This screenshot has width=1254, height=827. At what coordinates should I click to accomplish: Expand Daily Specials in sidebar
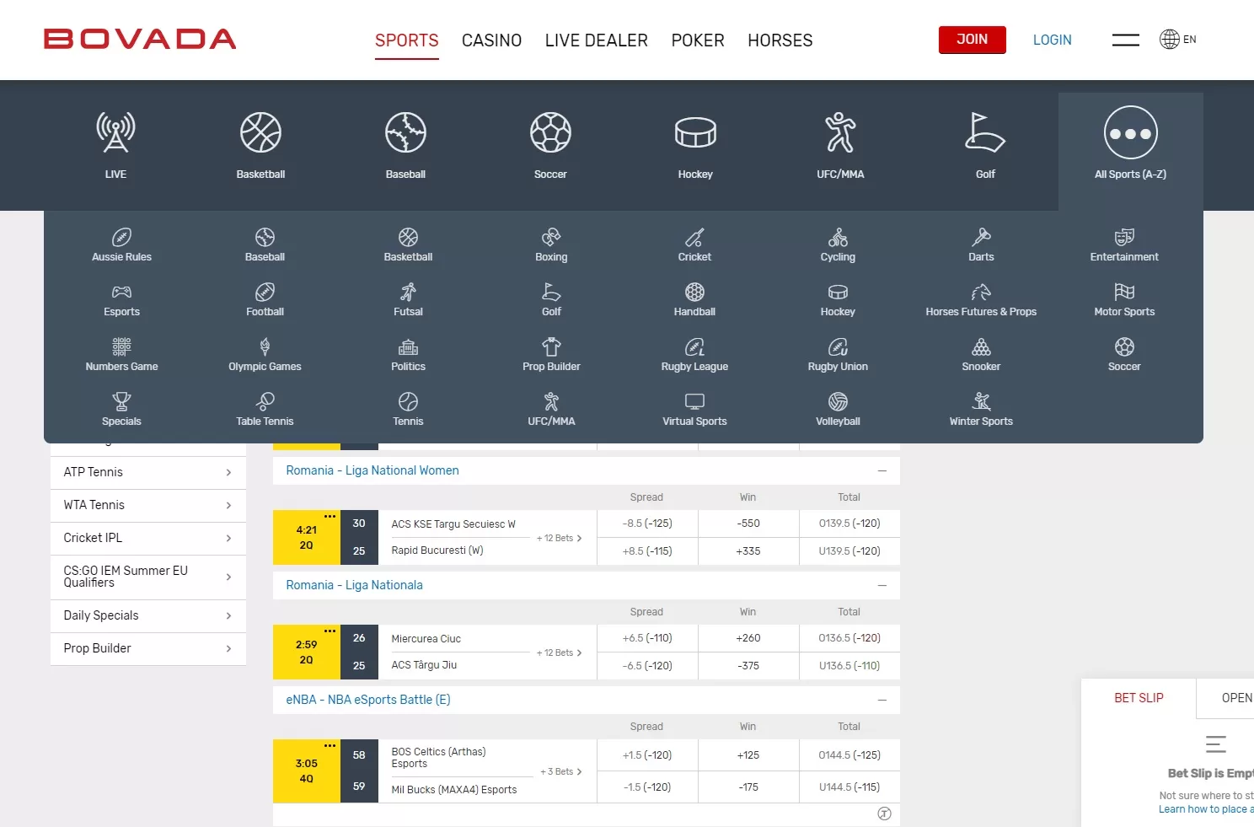148,615
